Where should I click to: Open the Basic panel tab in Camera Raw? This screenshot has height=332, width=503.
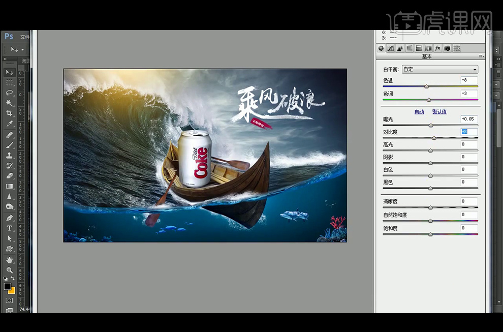point(381,48)
